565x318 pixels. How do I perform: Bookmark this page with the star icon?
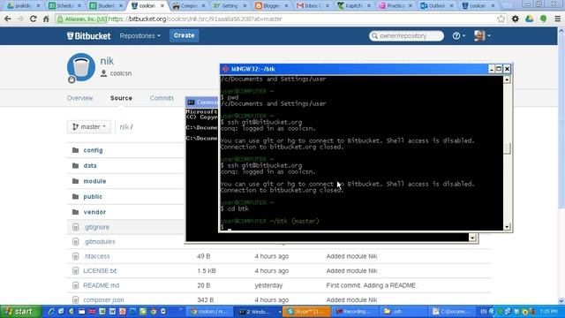[501, 19]
